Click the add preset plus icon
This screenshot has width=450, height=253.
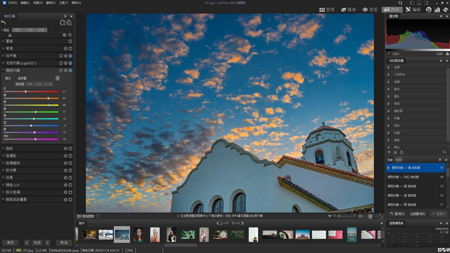[x=389, y=152]
